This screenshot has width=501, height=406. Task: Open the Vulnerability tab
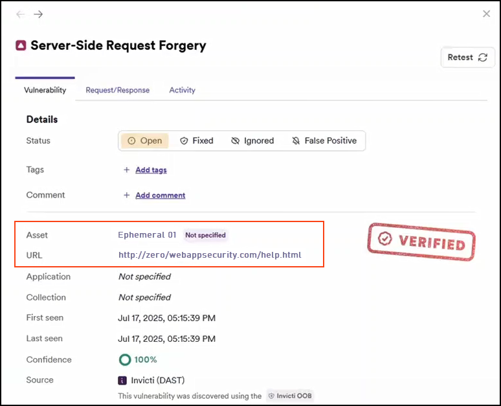coord(45,90)
